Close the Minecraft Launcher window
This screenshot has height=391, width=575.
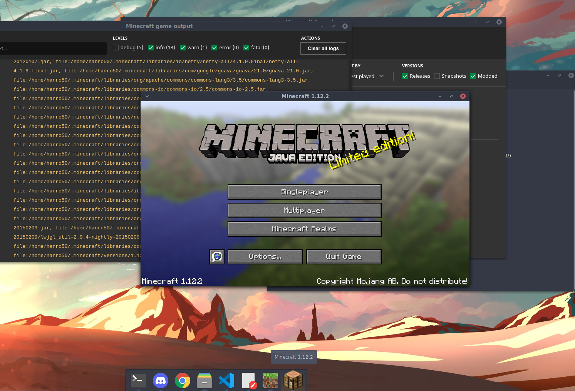click(499, 22)
